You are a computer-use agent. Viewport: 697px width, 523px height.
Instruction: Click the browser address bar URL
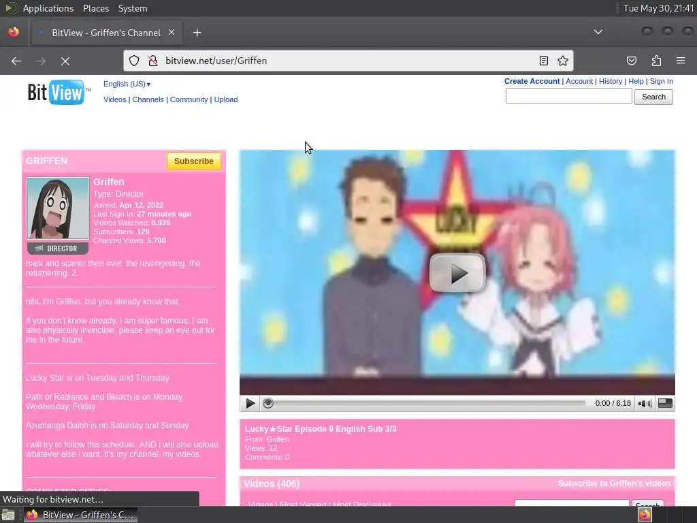point(216,61)
